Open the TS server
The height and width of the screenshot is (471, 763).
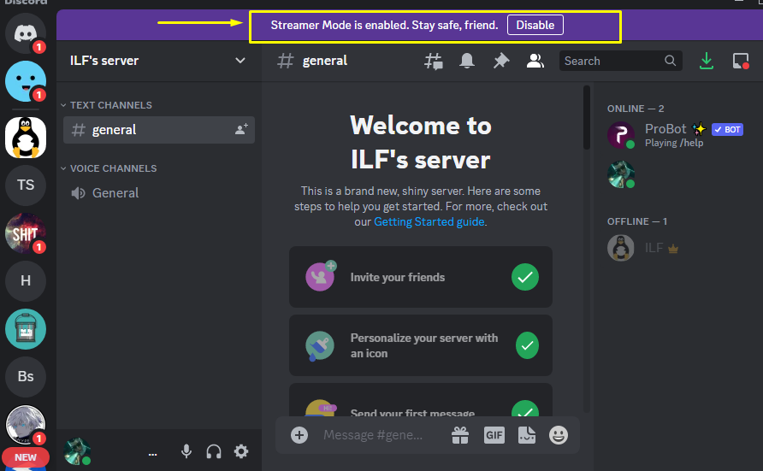(x=26, y=185)
